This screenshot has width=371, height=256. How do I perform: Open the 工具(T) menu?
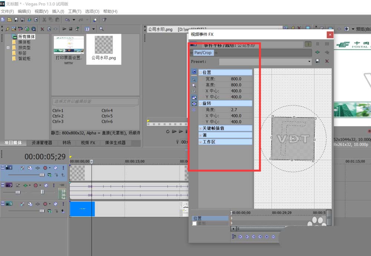coord(74,12)
